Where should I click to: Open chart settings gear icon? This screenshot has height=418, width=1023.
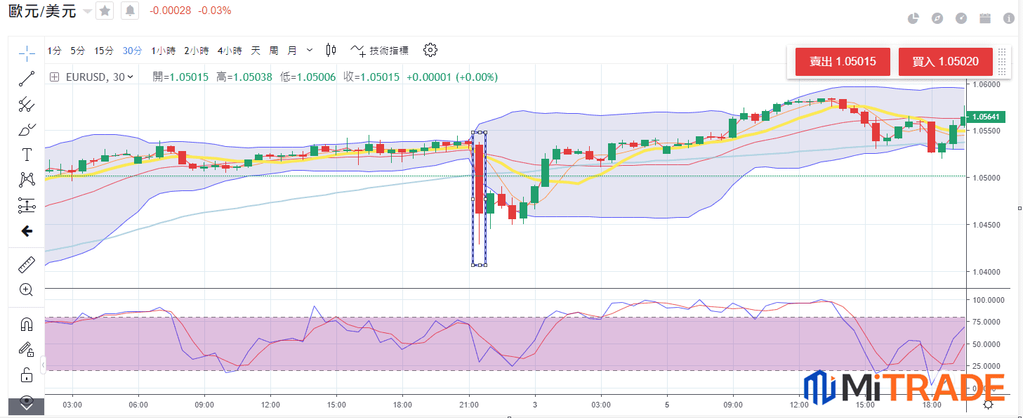pos(430,50)
